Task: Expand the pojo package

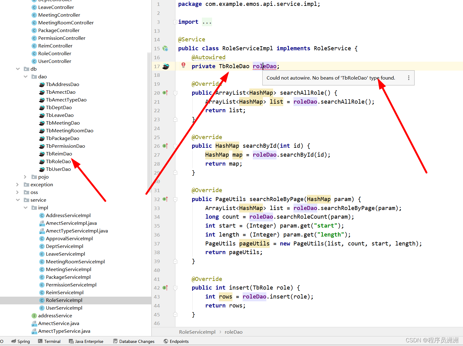Action: (25, 177)
